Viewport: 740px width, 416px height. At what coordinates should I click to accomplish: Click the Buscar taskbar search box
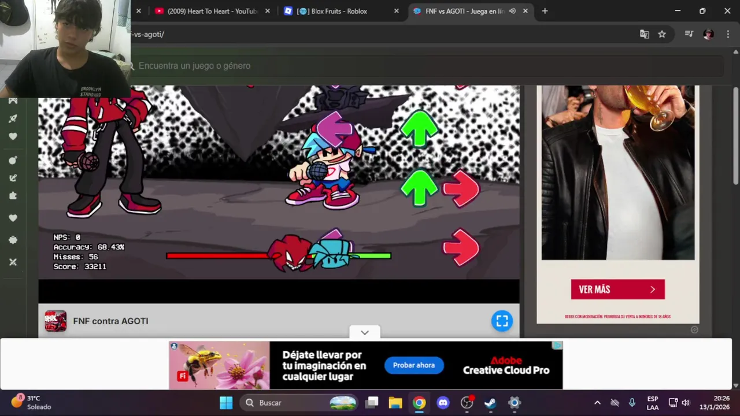299,403
